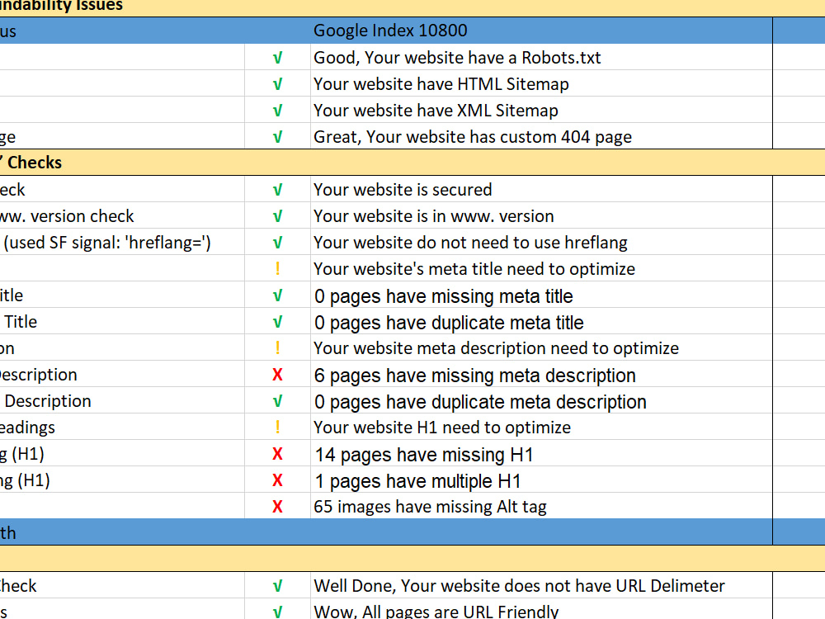The height and width of the screenshot is (619, 825).
Task: Select the 'heck' label in URL Delimeter row
Action: 18,586
